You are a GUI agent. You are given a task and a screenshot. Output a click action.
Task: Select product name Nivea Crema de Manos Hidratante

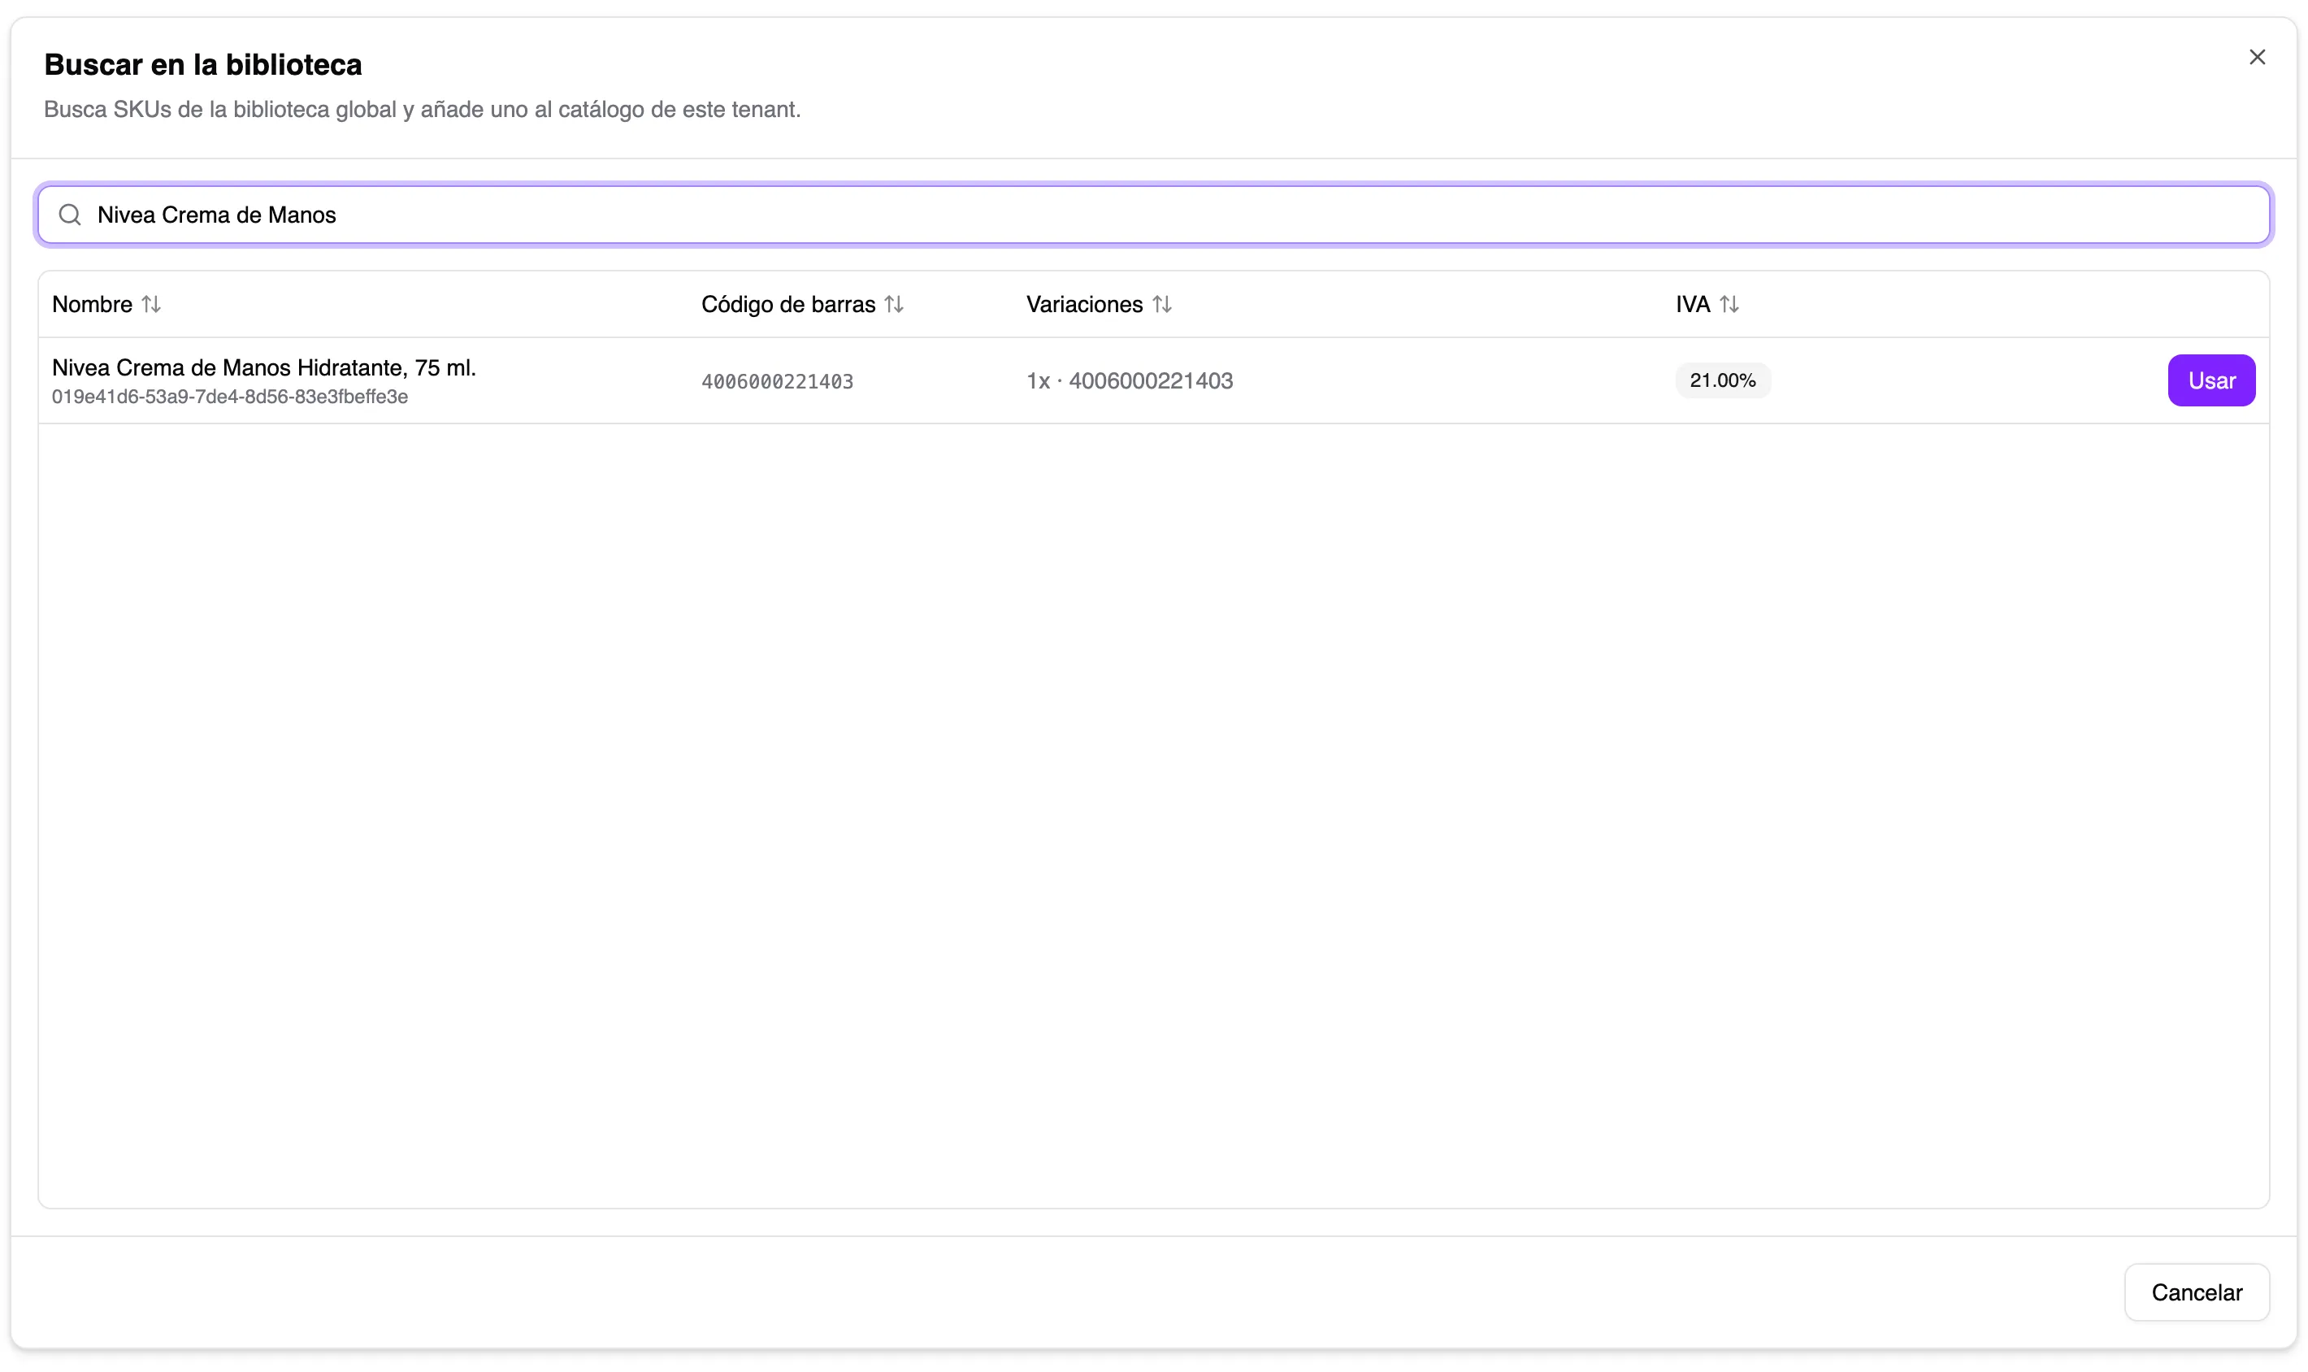264,367
